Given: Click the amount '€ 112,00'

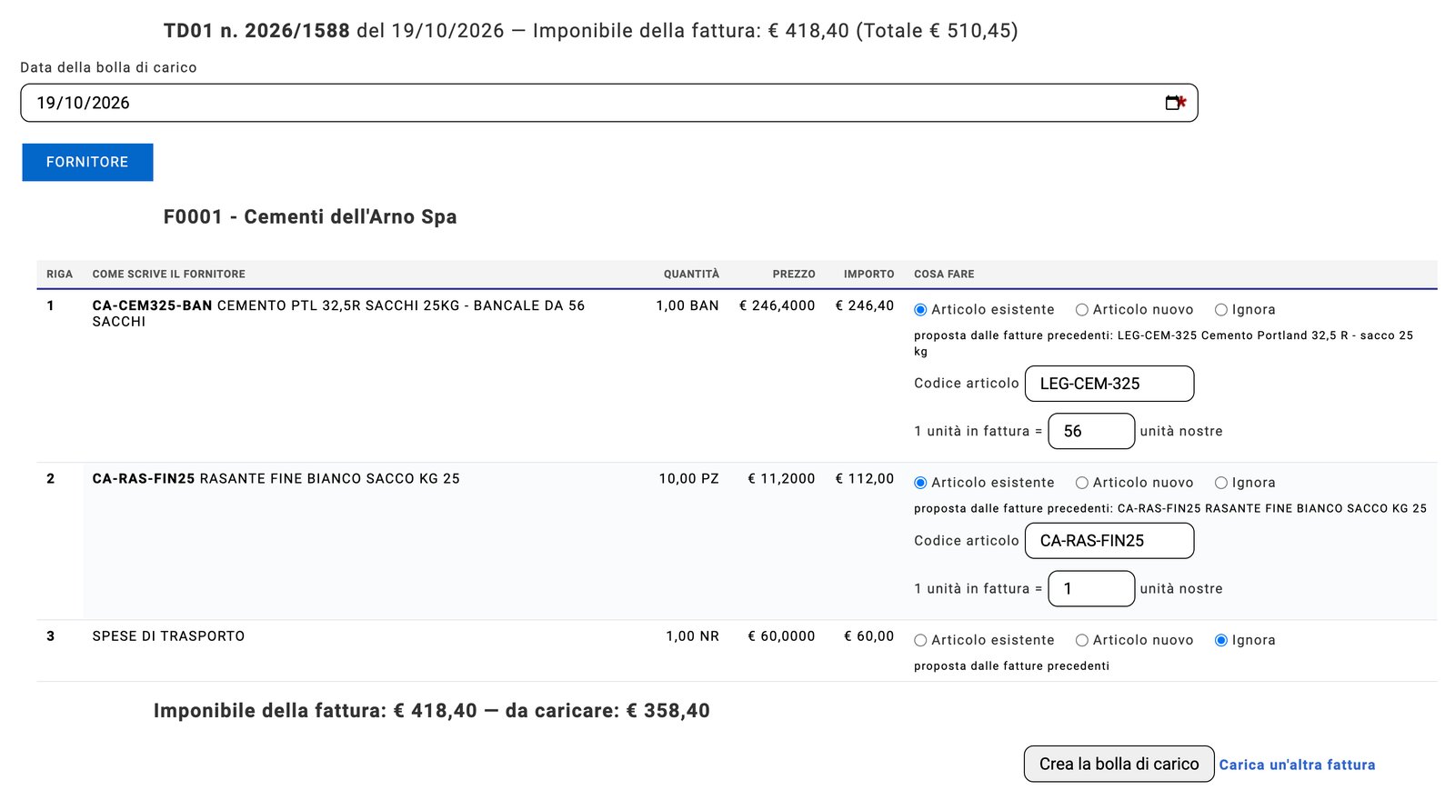Looking at the screenshot, I should [865, 478].
